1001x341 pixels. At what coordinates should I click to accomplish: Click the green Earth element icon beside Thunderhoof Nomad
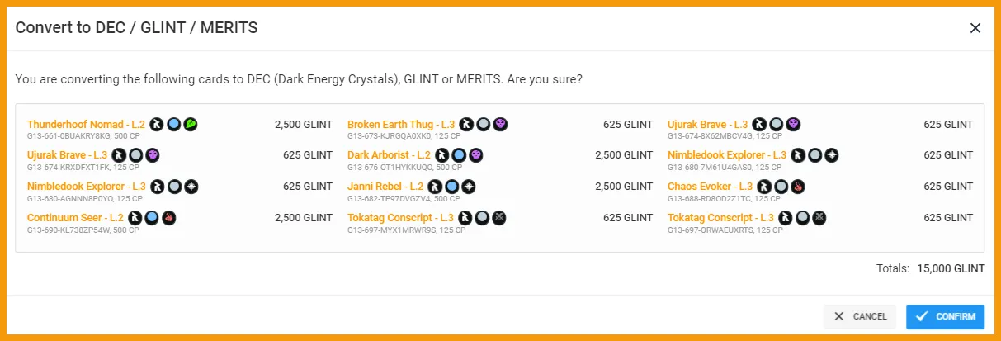(x=191, y=125)
